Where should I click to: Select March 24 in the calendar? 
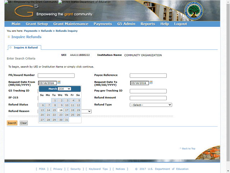(66, 115)
